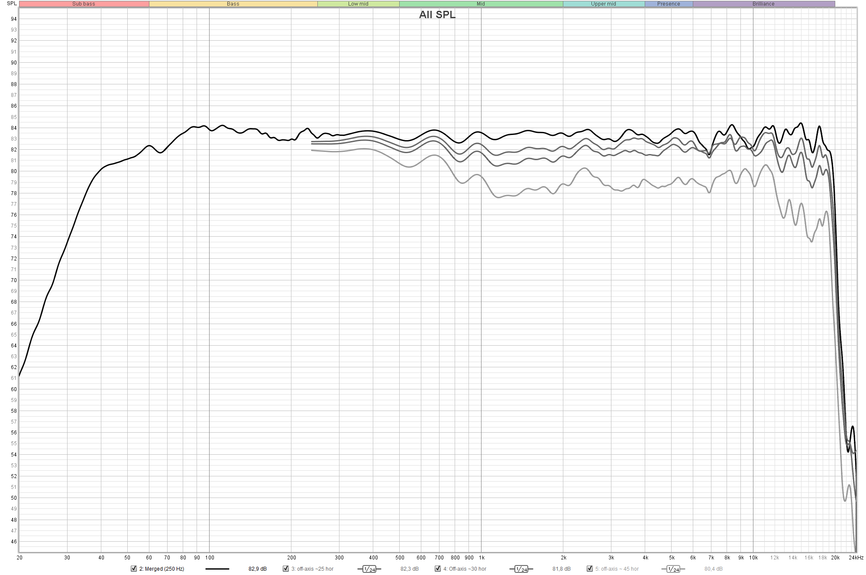866x575 pixels.
Task: Select the Mid frequency band label
Action: (x=481, y=4)
